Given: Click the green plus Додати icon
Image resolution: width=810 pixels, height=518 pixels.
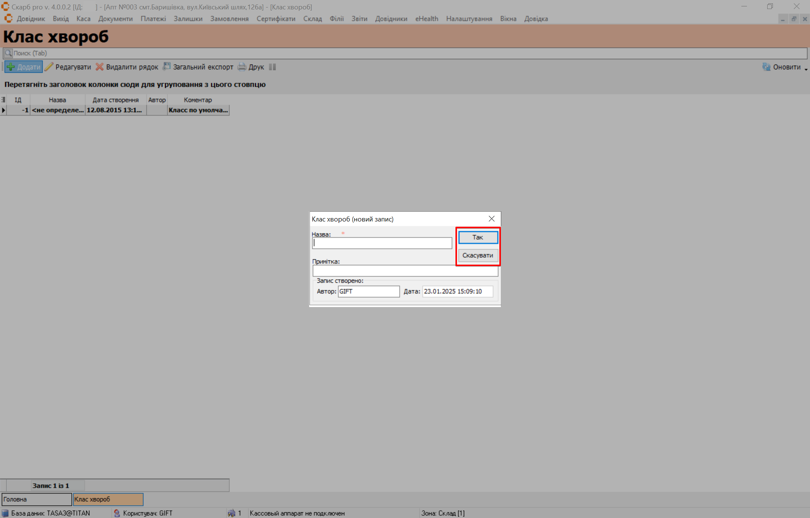Looking at the screenshot, I should [11, 67].
